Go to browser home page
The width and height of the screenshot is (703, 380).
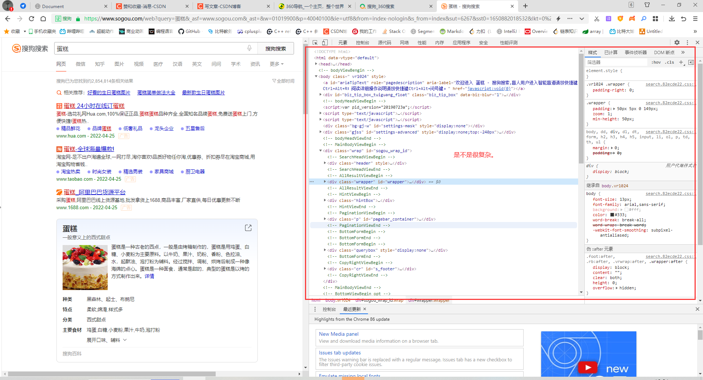click(x=43, y=19)
